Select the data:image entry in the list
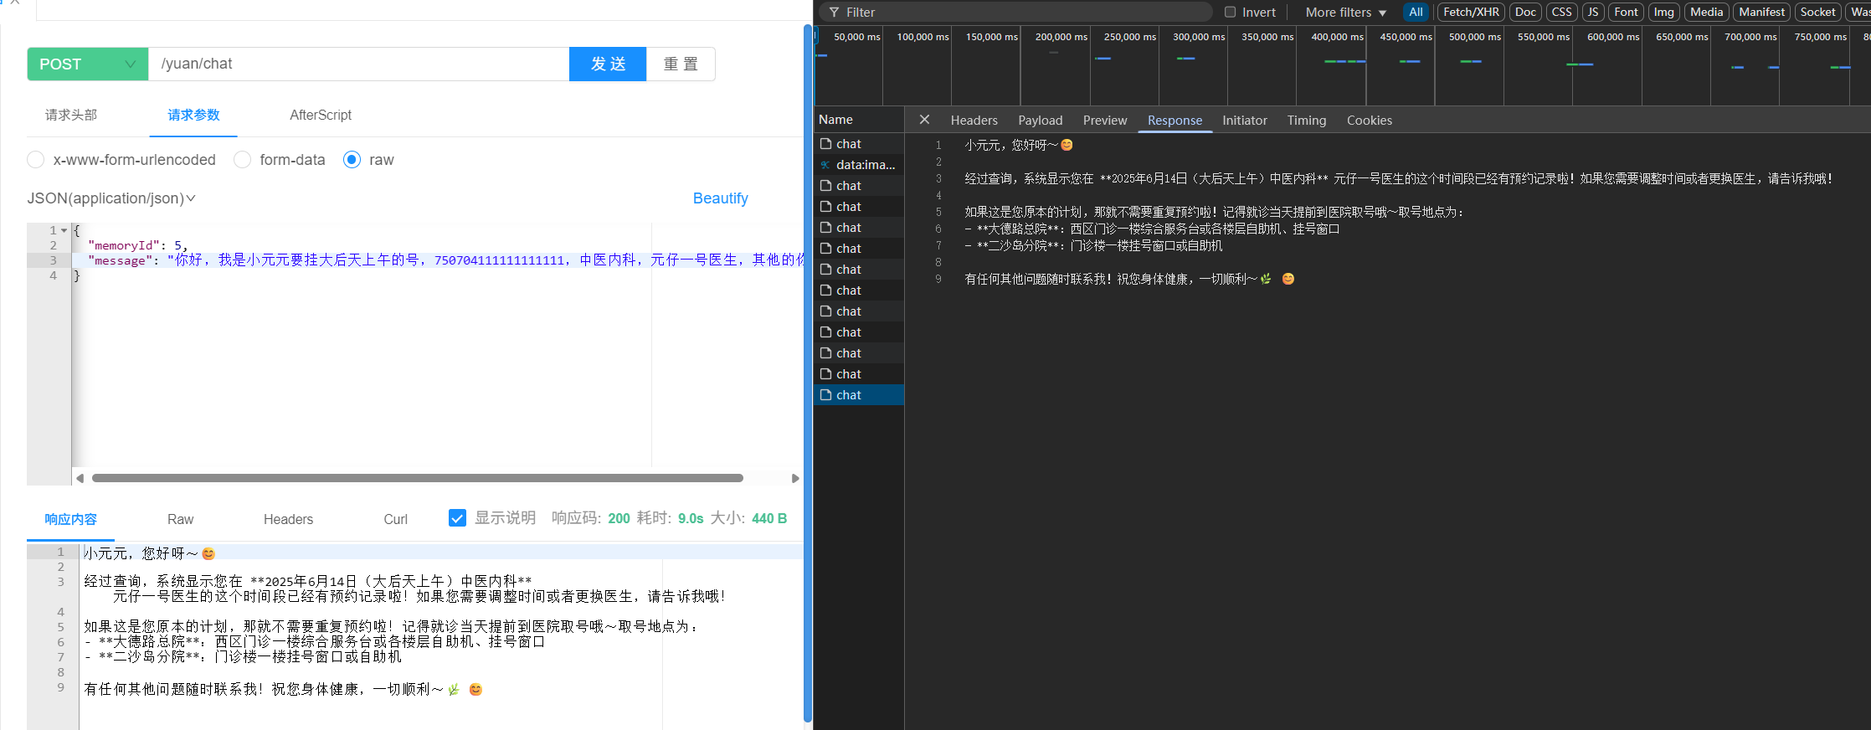Image resolution: width=1871 pixels, height=730 pixels. pyautogui.click(x=865, y=165)
